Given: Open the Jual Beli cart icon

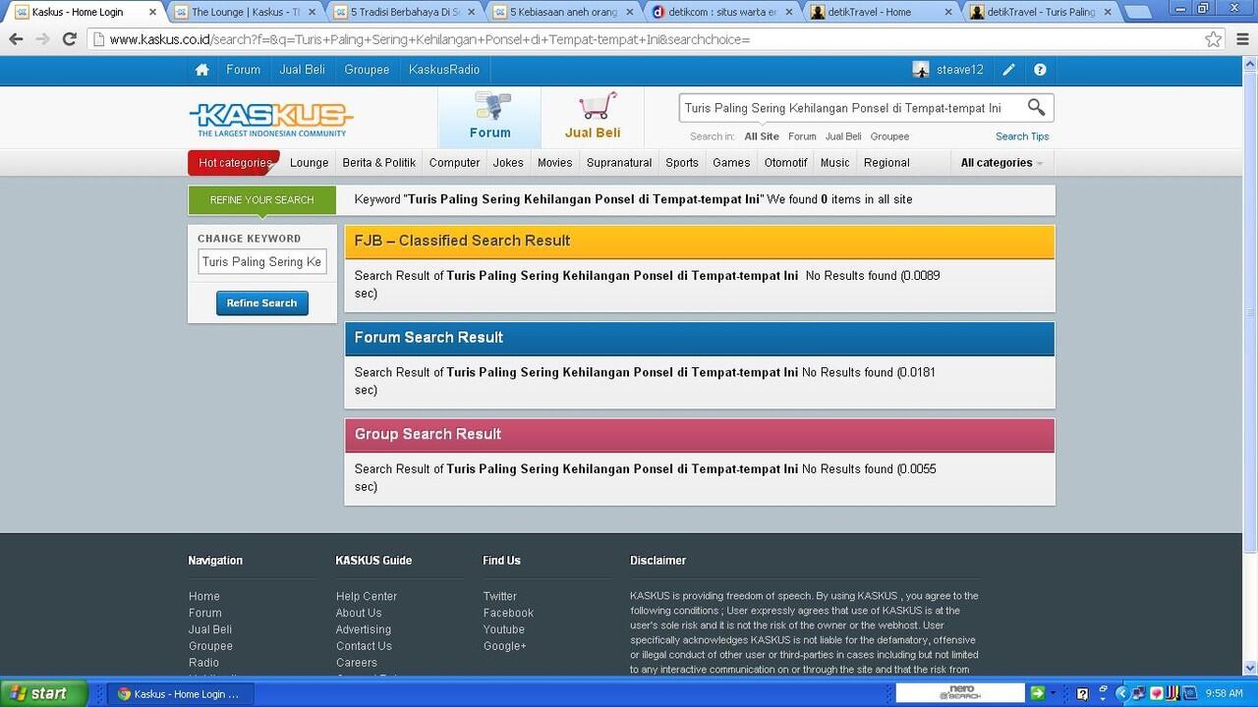Looking at the screenshot, I should point(597,105).
